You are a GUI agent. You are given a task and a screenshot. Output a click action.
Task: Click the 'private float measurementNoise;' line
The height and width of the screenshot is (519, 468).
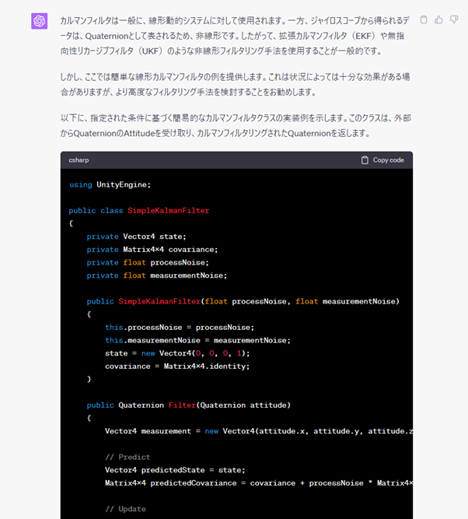(x=157, y=275)
